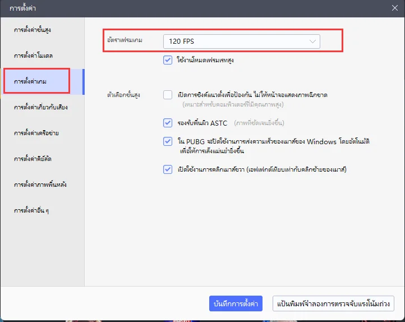Open the การตั้งค่าขั้นสูง settings section
This screenshot has width=405, height=322.
43,30
